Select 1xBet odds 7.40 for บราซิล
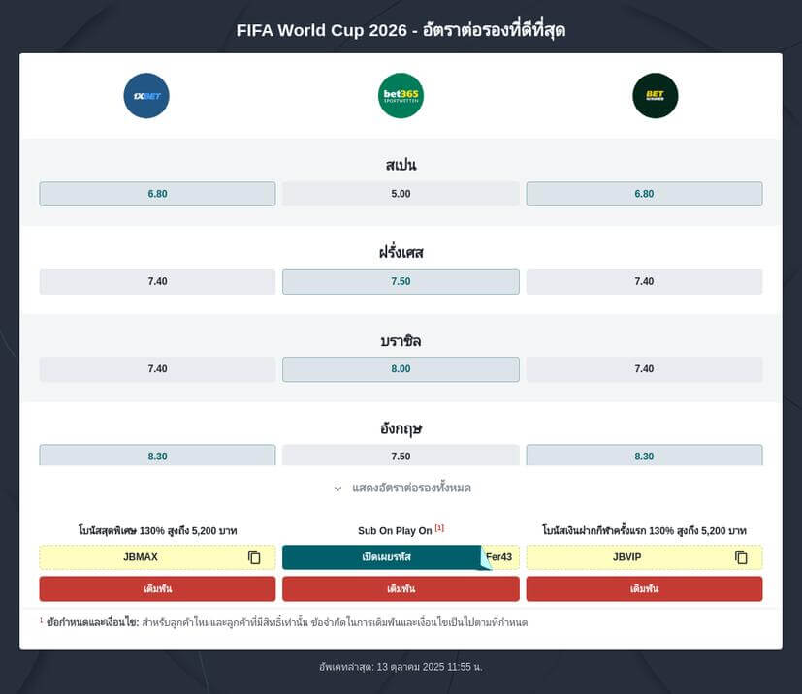The width and height of the screenshot is (802, 694). 157,369
